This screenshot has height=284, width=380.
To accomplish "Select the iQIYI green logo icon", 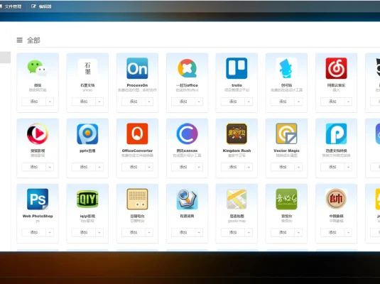I will [87, 200].
